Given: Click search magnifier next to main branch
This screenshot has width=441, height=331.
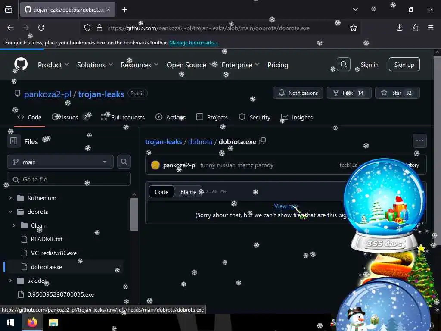Looking at the screenshot, I should 124,162.
